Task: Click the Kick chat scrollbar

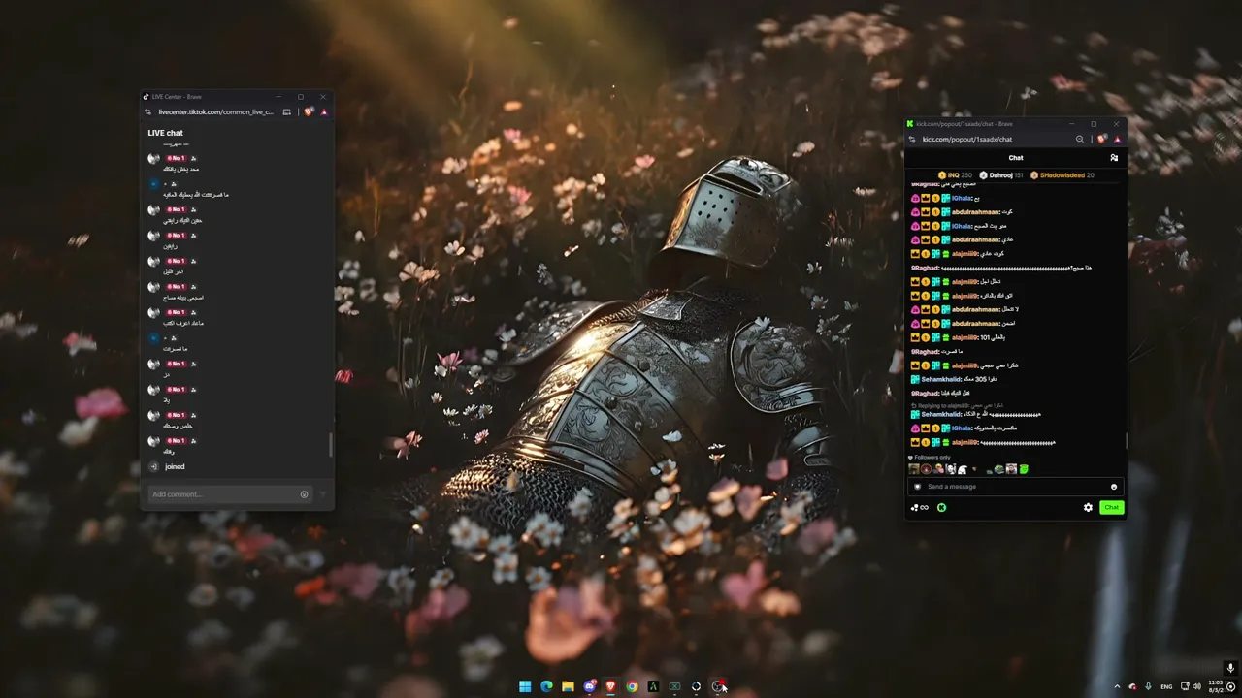Action: (x=1126, y=441)
